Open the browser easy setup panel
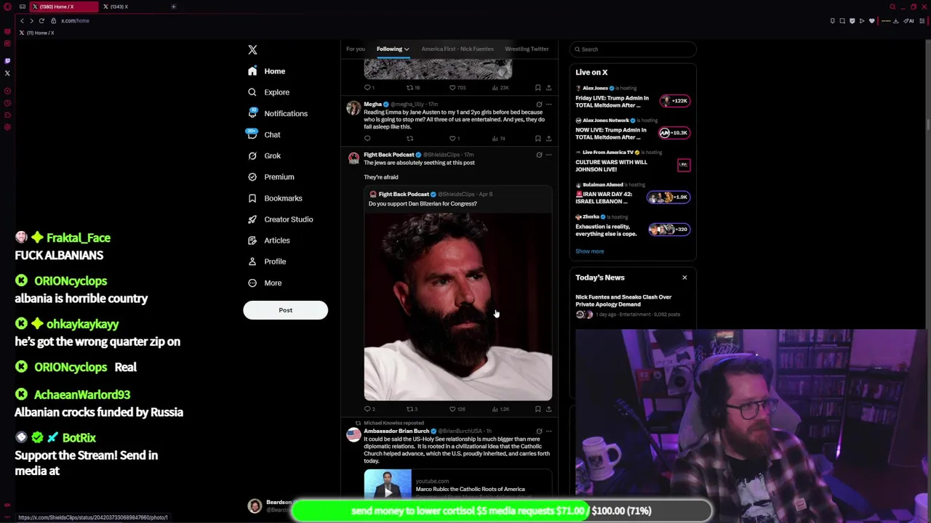 922,20
